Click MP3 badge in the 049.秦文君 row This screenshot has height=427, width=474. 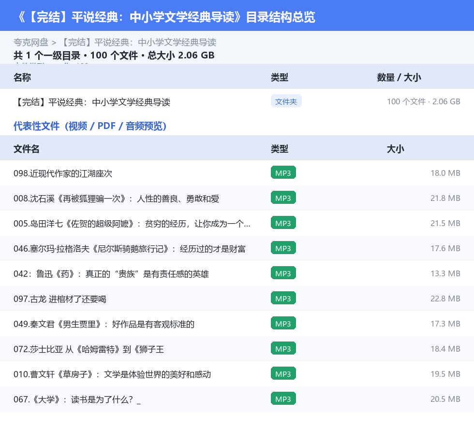click(x=283, y=323)
